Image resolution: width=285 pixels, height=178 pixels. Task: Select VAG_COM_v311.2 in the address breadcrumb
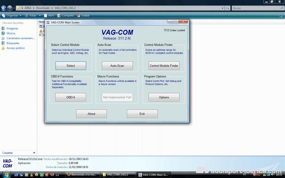tap(65, 8)
